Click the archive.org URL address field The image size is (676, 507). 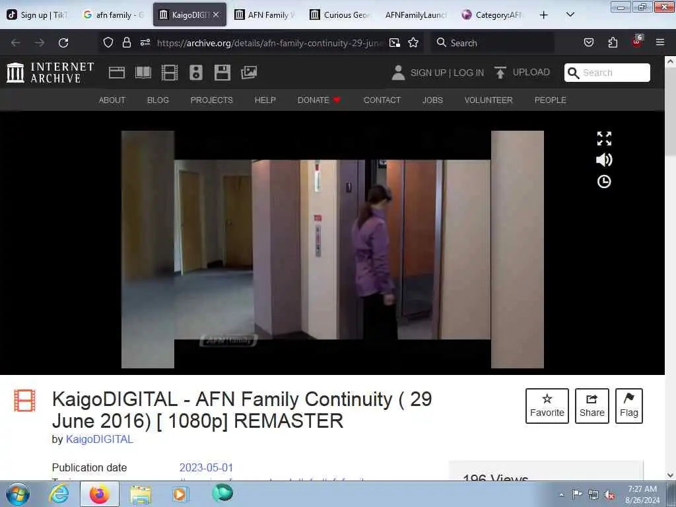tap(270, 43)
